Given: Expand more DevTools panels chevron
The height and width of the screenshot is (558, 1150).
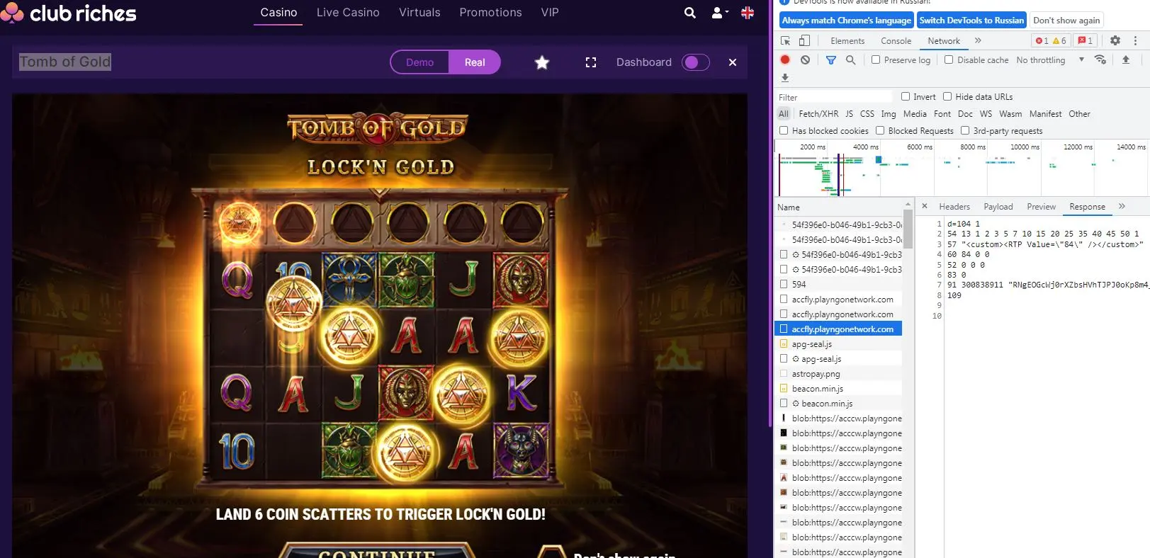Looking at the screenshot, I should 978,40.
